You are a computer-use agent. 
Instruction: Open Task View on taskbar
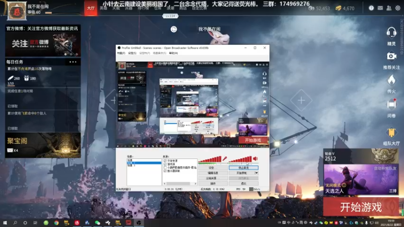(x=35, y=222)
